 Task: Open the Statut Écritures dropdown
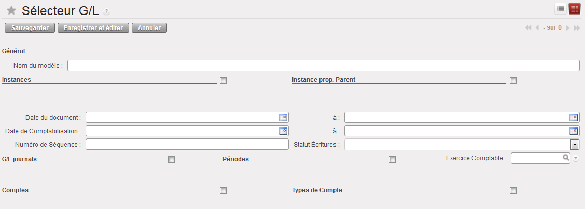tap(575, 145)
